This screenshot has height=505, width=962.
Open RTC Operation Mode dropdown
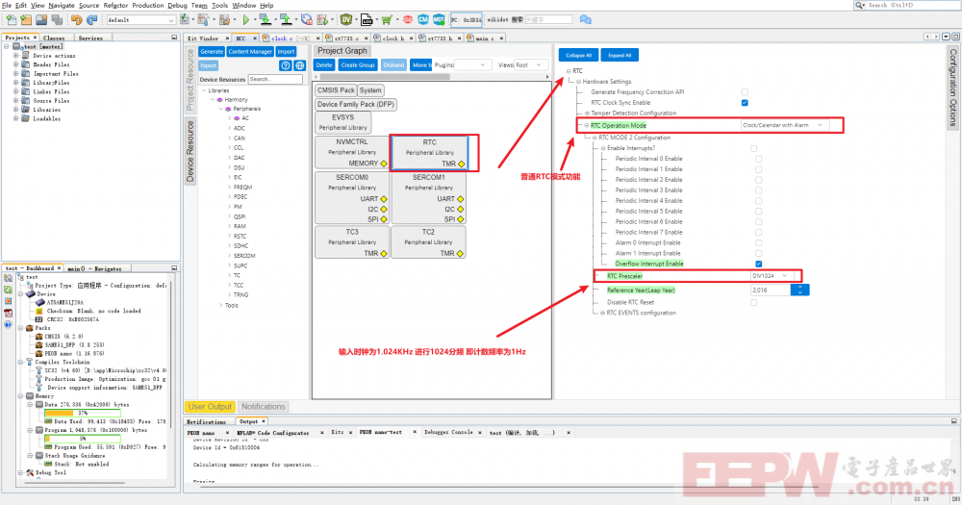tap(785, 125)
